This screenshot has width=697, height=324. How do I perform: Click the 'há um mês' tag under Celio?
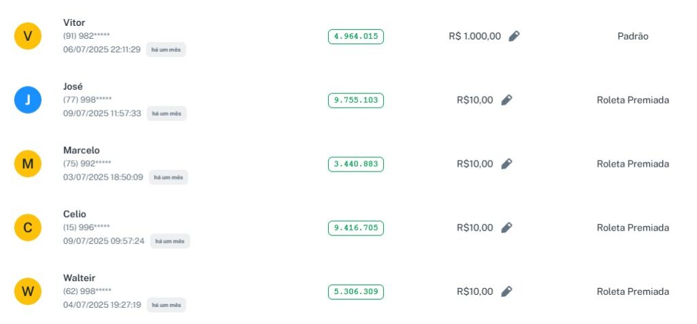170,241
